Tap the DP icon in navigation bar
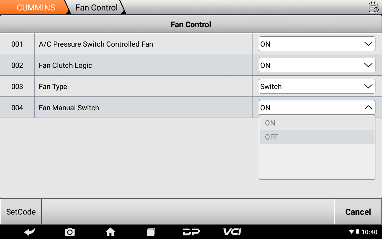This screenshot has width=382, height=239. tap(191, 232)
